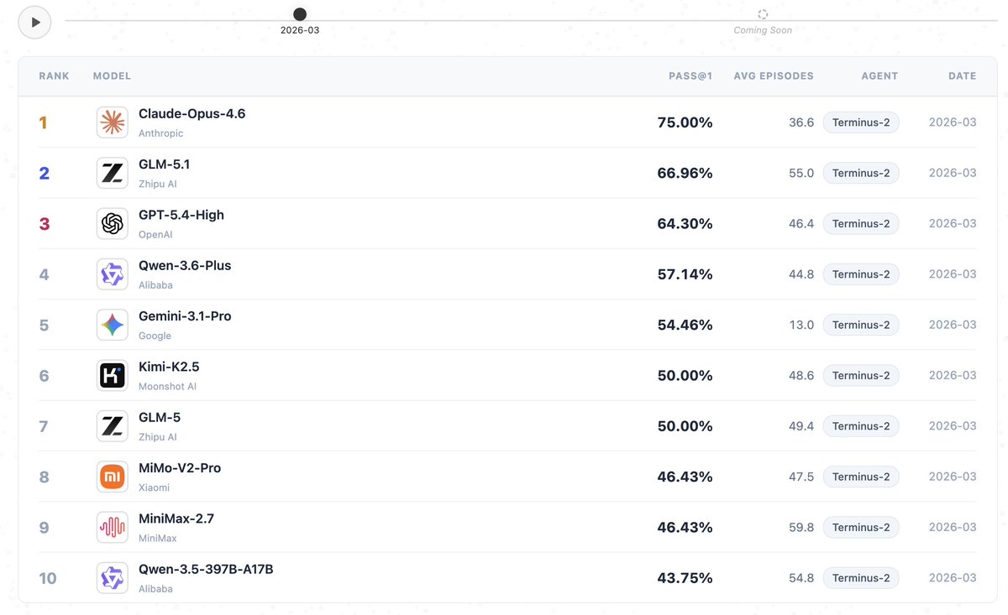Click the Coming Soon loading marker
The height and width of the screenshot is (615, 1008).
(x=763, y=14)
